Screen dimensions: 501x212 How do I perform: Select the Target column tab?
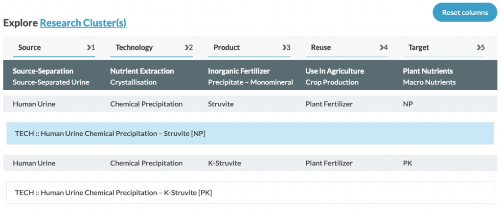[444, 47]
